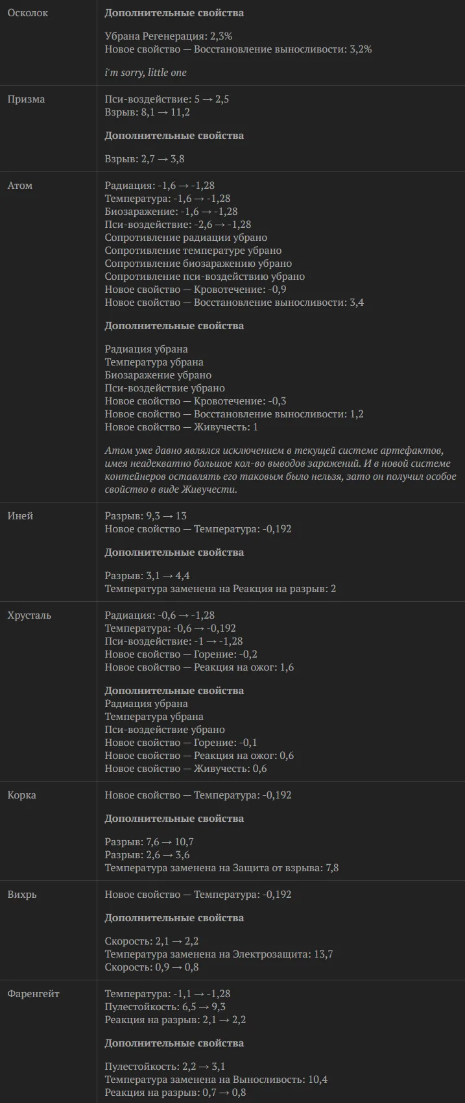Select the Атом artifact name cell
This screenshot has height=1103, width=465.
pyautogui.click(x=19, y=186)
